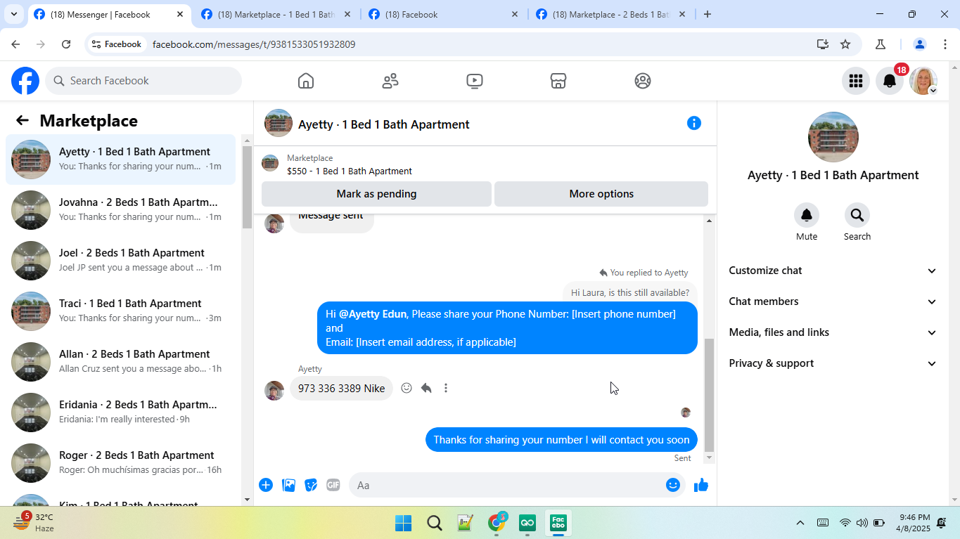Click More options button

pyautogui.click(x=601, y=194)
